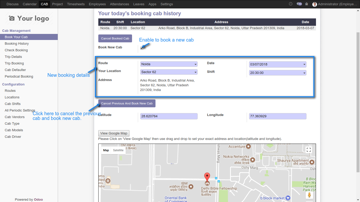Click the Cancel Booked Cab button
Image resolution: width=360 pixels, height=202 pixels.
click(x=115, y=38)
